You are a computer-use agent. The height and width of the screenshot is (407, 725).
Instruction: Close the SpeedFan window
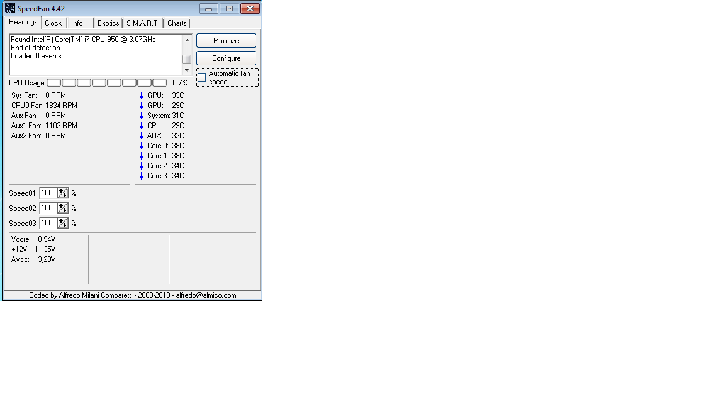point(250,8)
